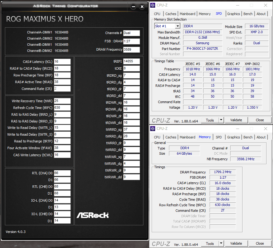Click the tRRD_L value field

click(62, 114)
